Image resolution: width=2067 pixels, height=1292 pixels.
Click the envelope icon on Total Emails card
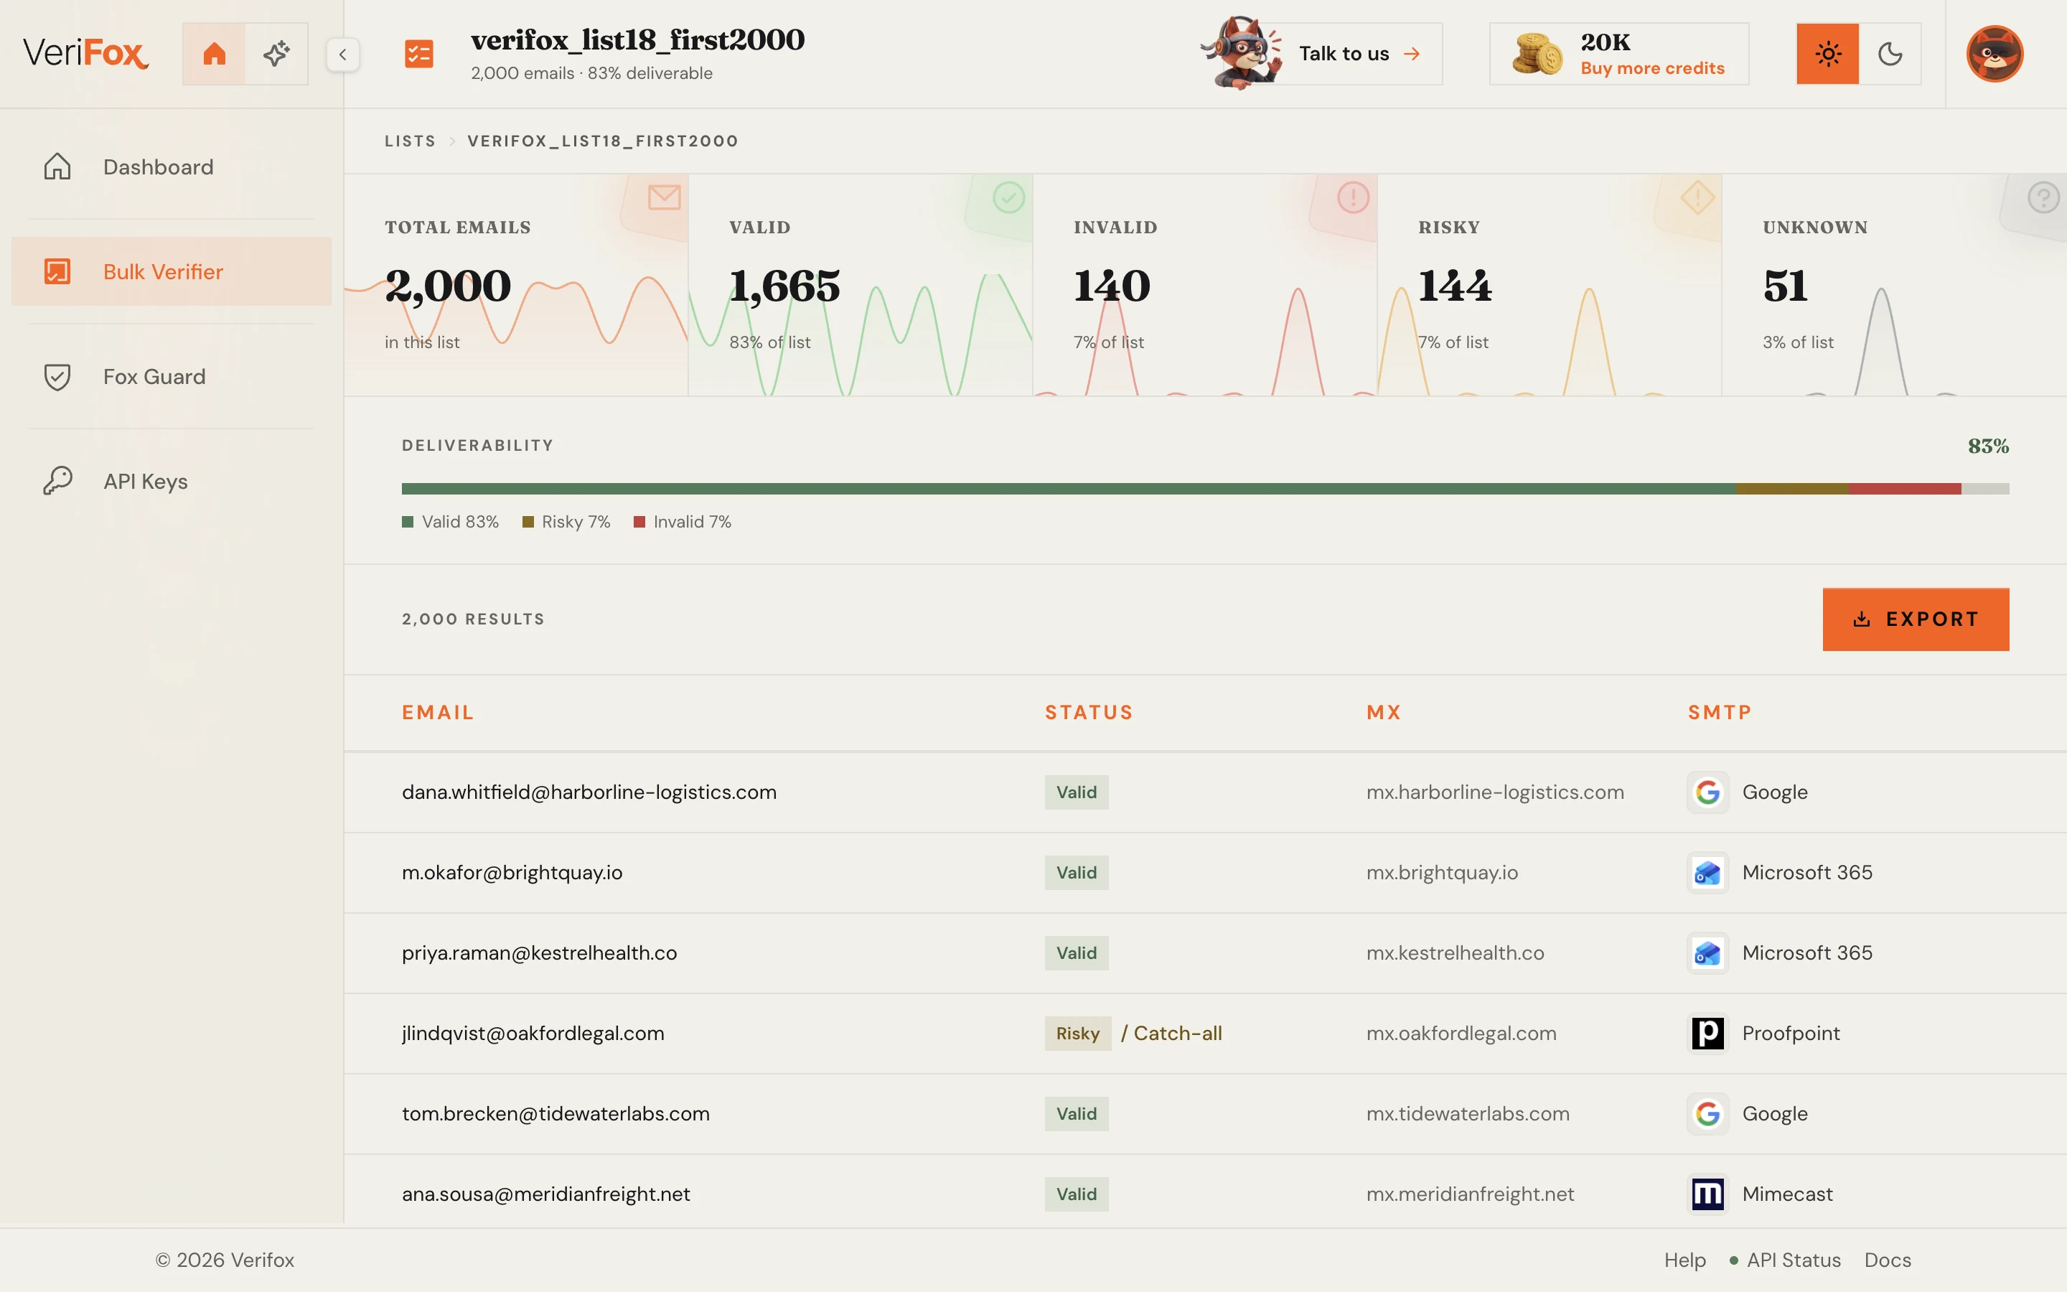click(664, 197)
